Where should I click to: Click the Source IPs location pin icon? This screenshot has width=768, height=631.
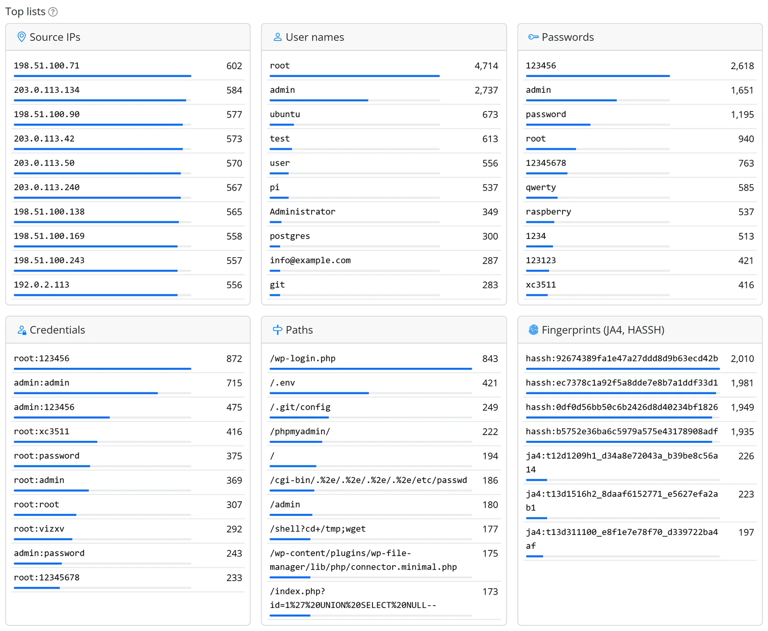[x=22, y=37]
